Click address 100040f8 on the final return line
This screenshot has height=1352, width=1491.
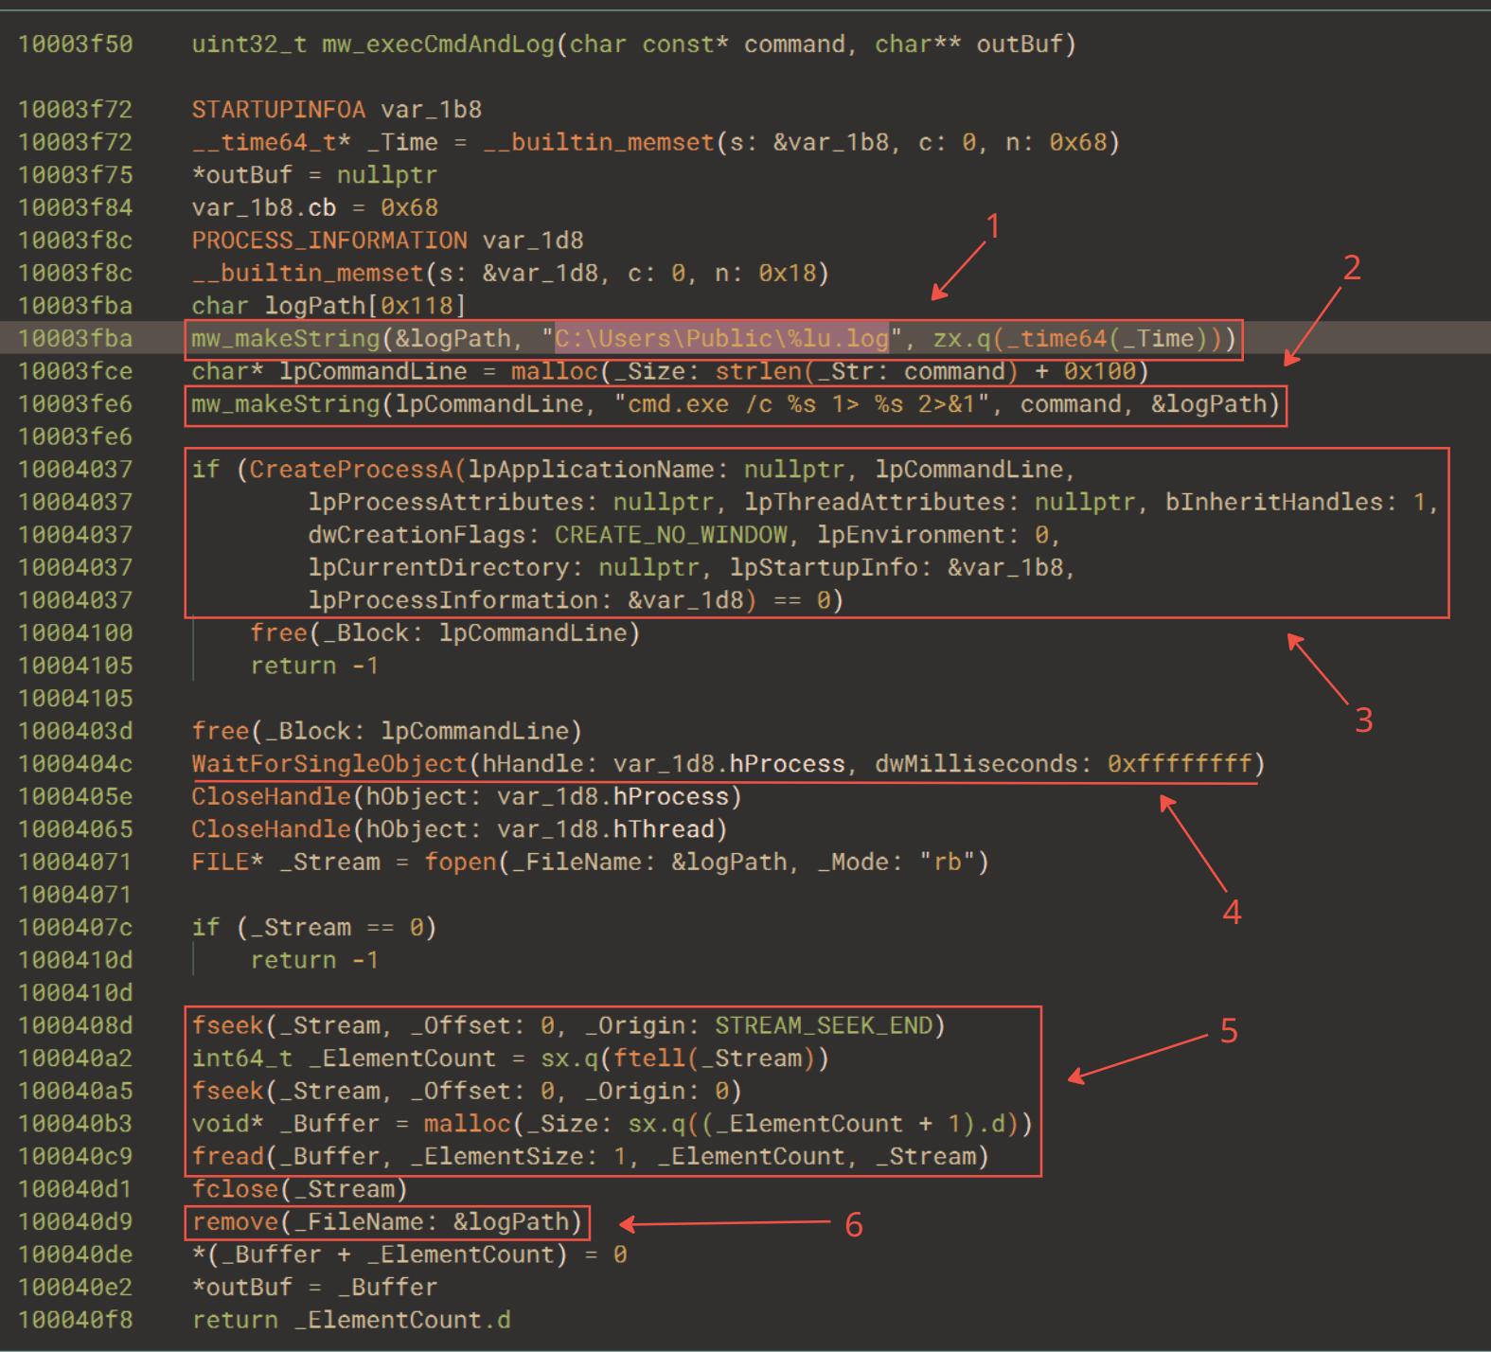pyautogui.click(x=75, y=1320)
